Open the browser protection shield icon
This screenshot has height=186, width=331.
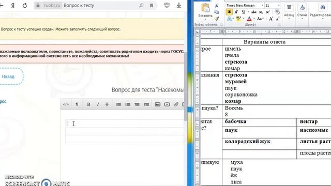tap(167, 5)
